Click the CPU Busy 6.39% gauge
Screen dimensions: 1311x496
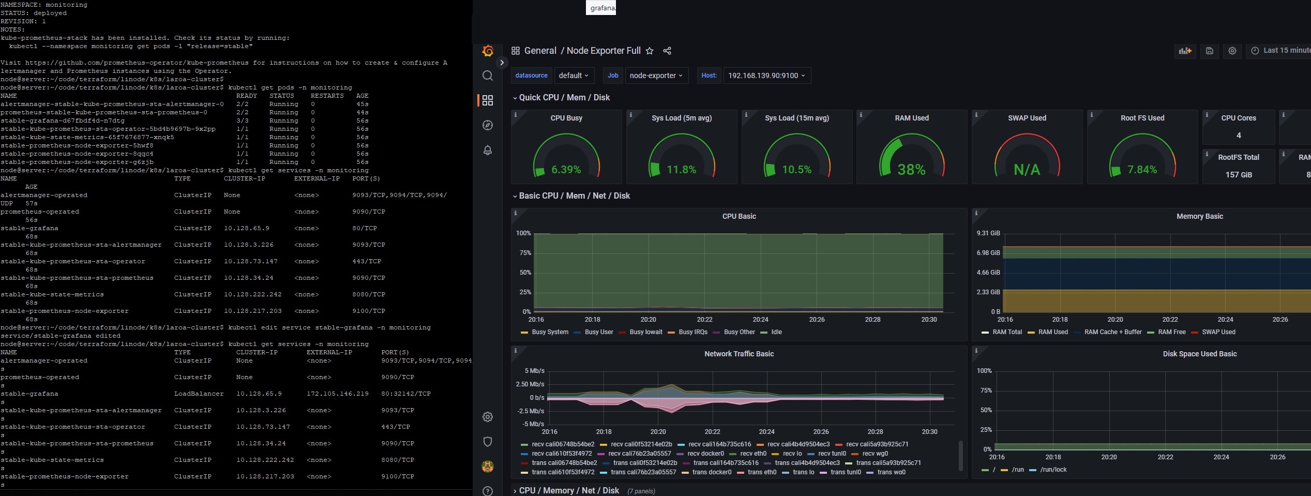566,155
